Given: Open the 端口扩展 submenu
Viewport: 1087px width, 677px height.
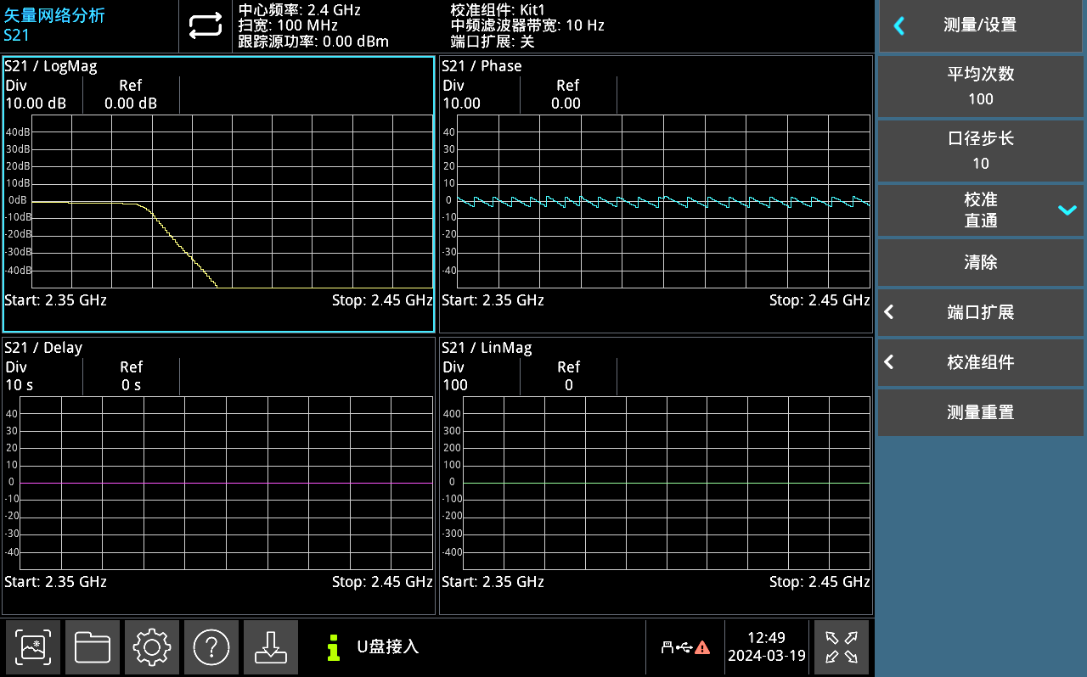Looking at the screenshot, I should point(980,312).
